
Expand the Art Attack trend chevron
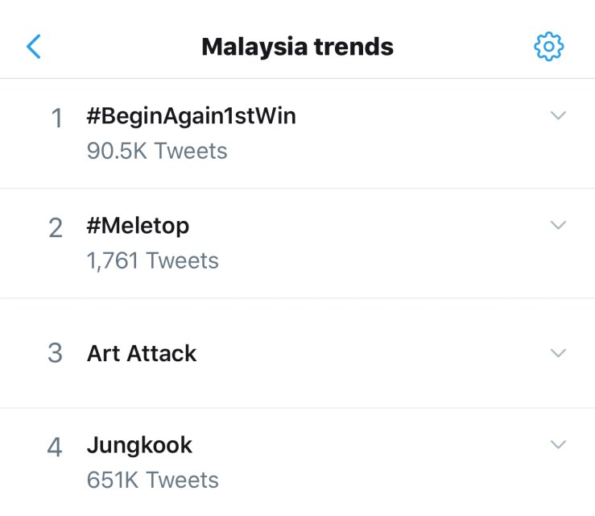(558, 353)
